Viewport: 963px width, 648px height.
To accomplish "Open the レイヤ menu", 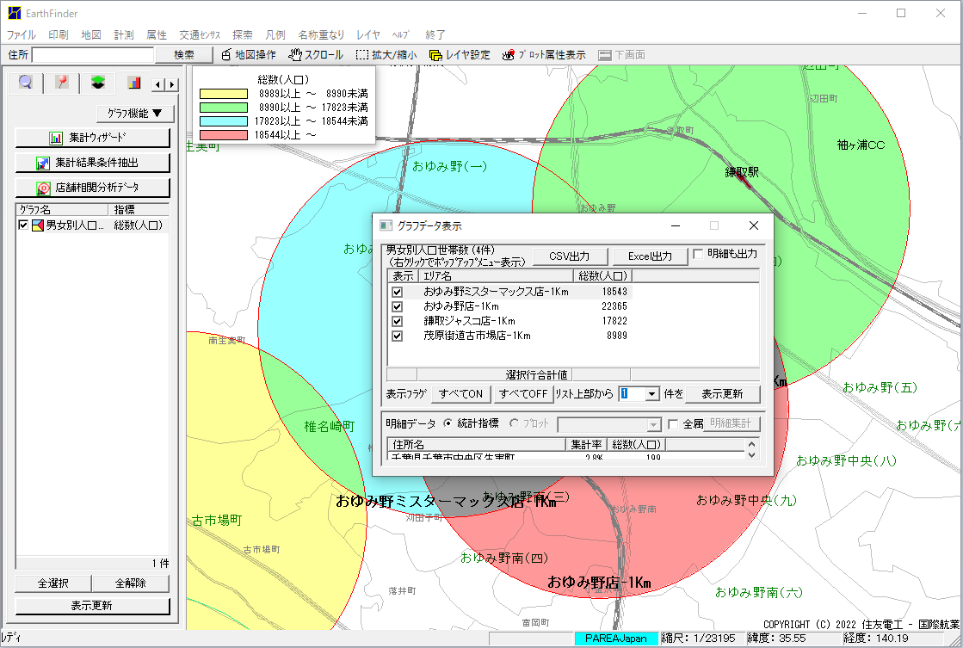I will 367,35.
